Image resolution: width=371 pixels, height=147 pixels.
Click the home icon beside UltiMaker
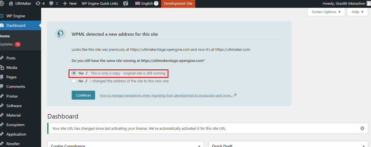coord(11,4)
